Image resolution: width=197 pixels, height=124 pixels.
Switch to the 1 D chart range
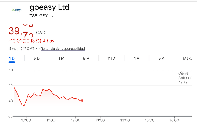tap(12, 58)
